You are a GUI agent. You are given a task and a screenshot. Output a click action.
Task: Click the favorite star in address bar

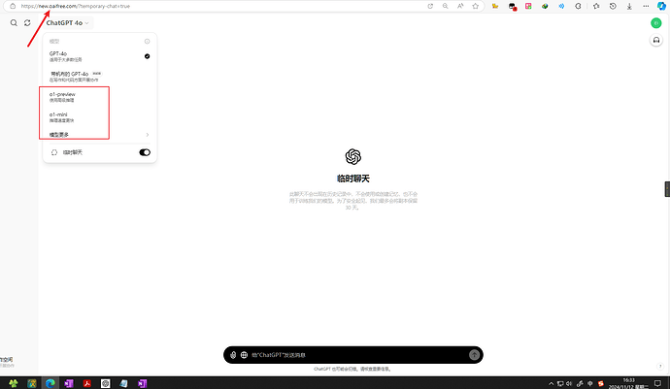pyautogui.click(x=475, y=6)
